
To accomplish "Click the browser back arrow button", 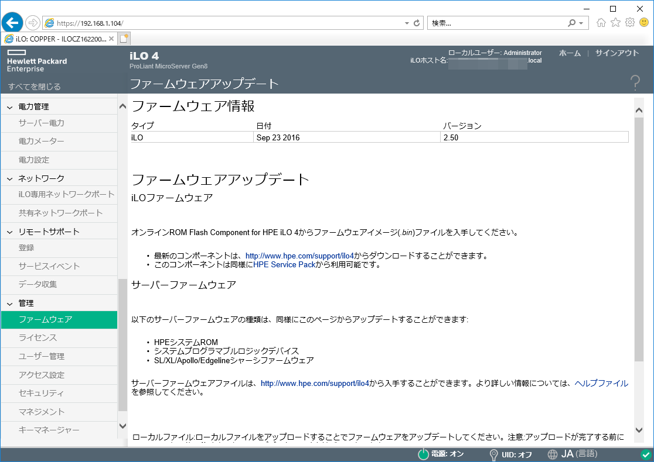I will [x=12, y=22].
